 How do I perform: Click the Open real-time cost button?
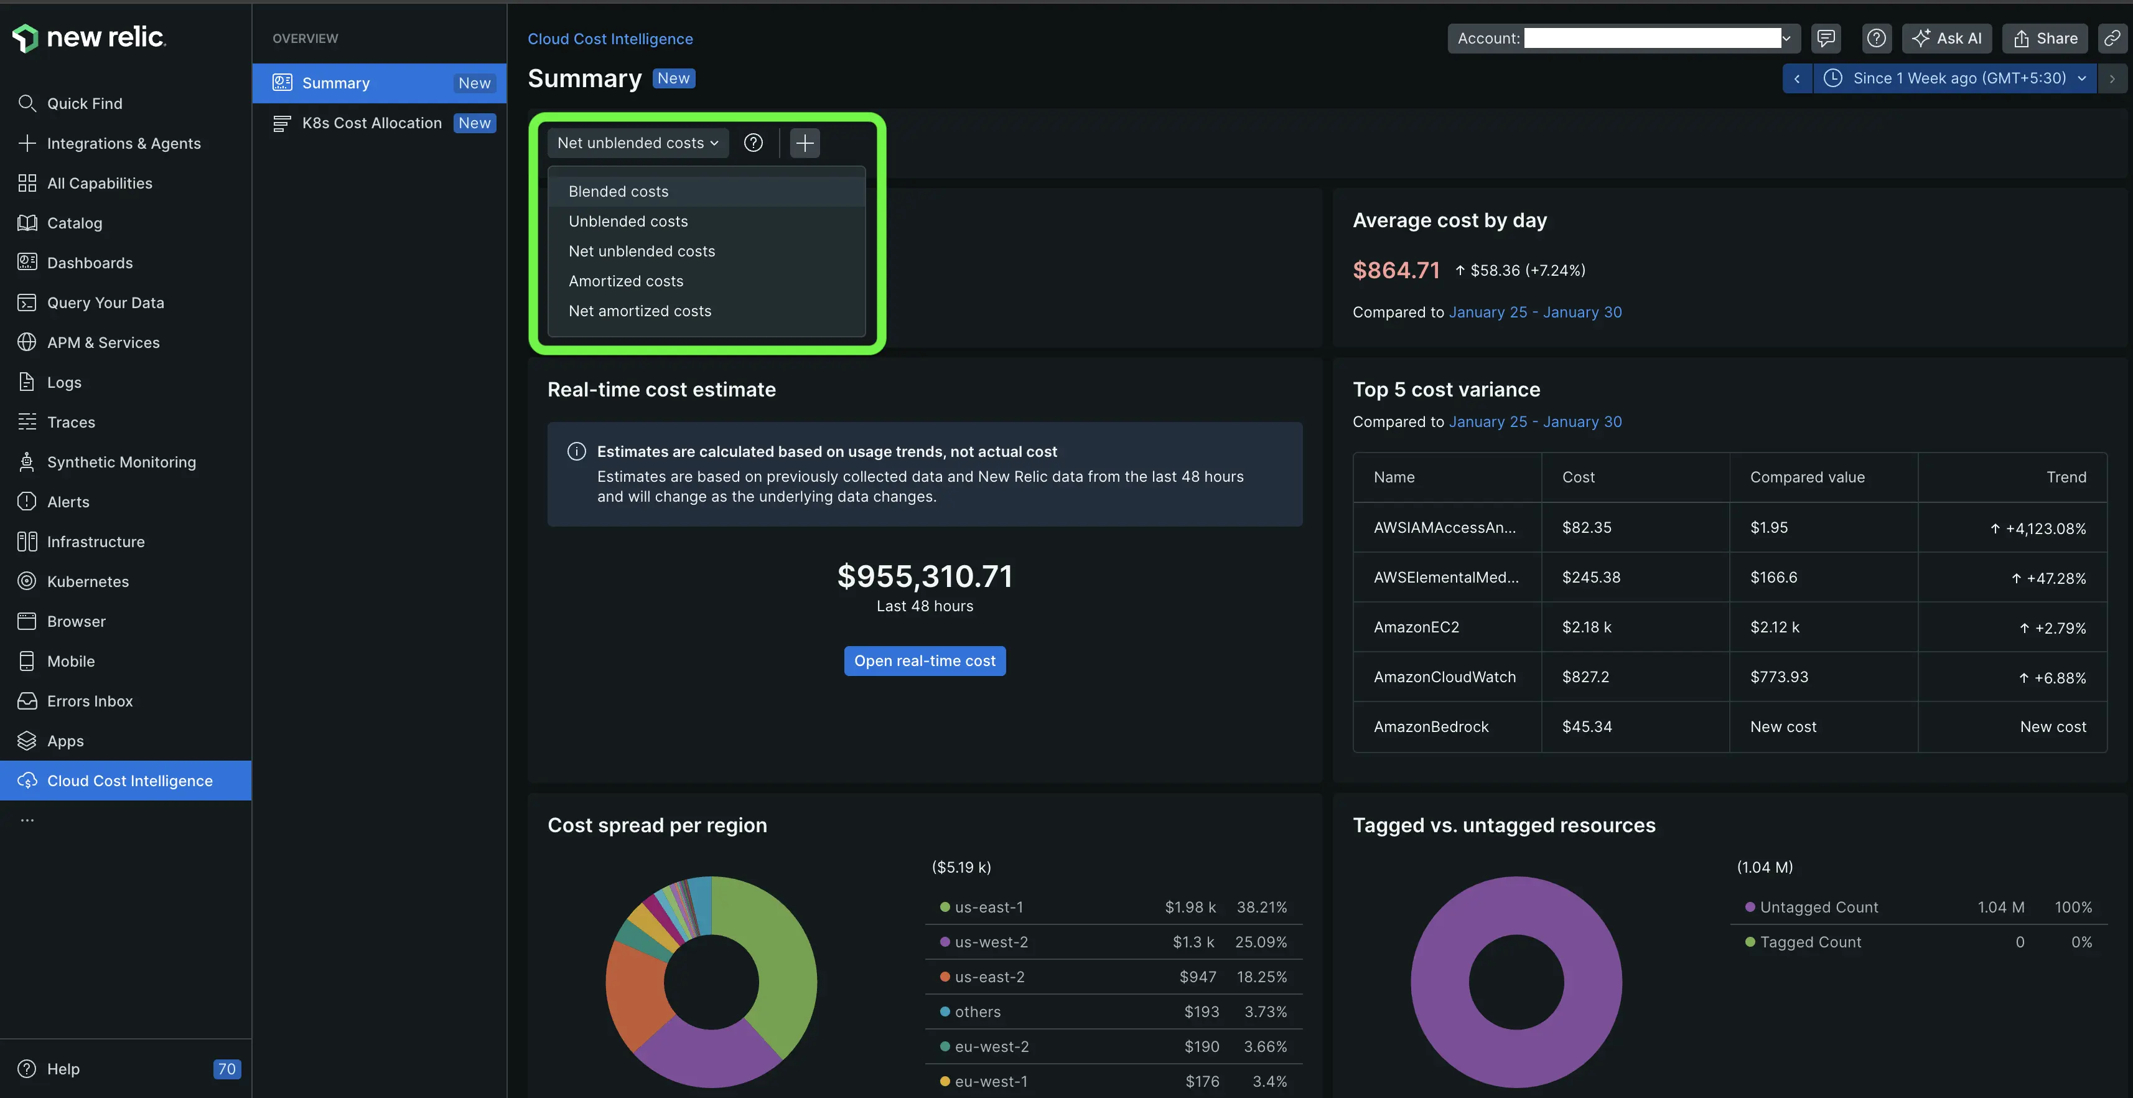pos(924,660)
